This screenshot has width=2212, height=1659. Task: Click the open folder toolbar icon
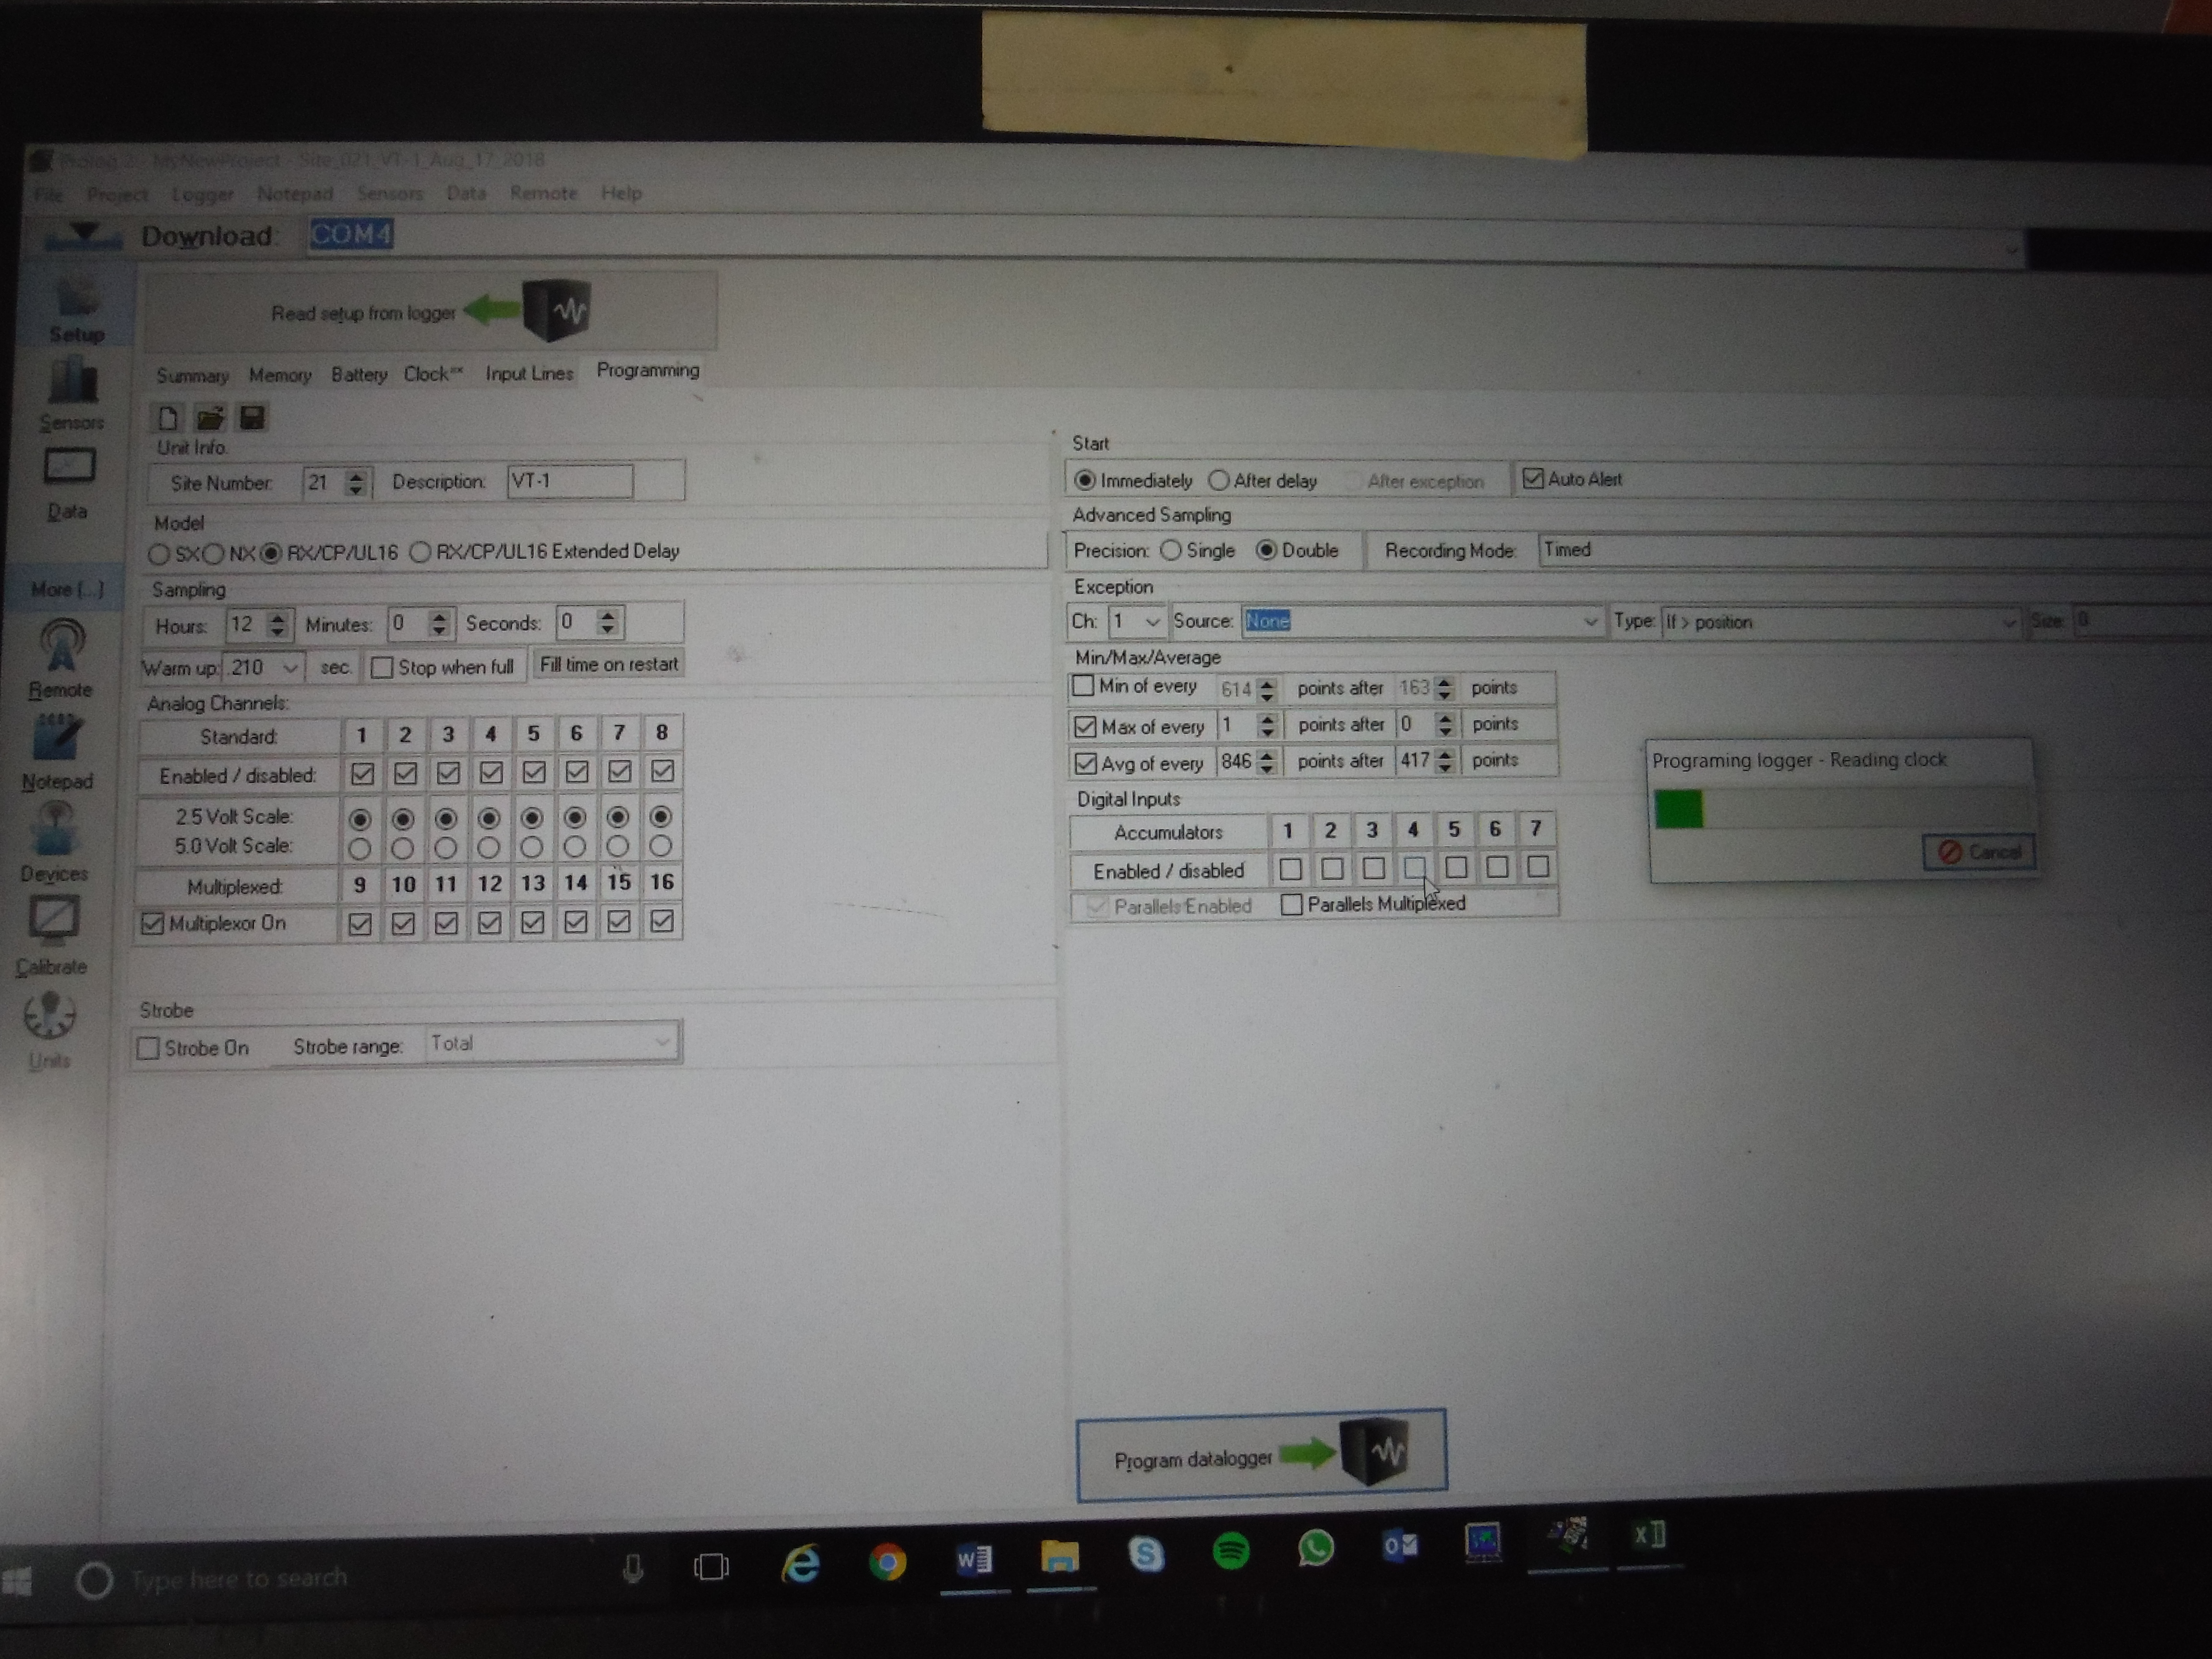210,418
